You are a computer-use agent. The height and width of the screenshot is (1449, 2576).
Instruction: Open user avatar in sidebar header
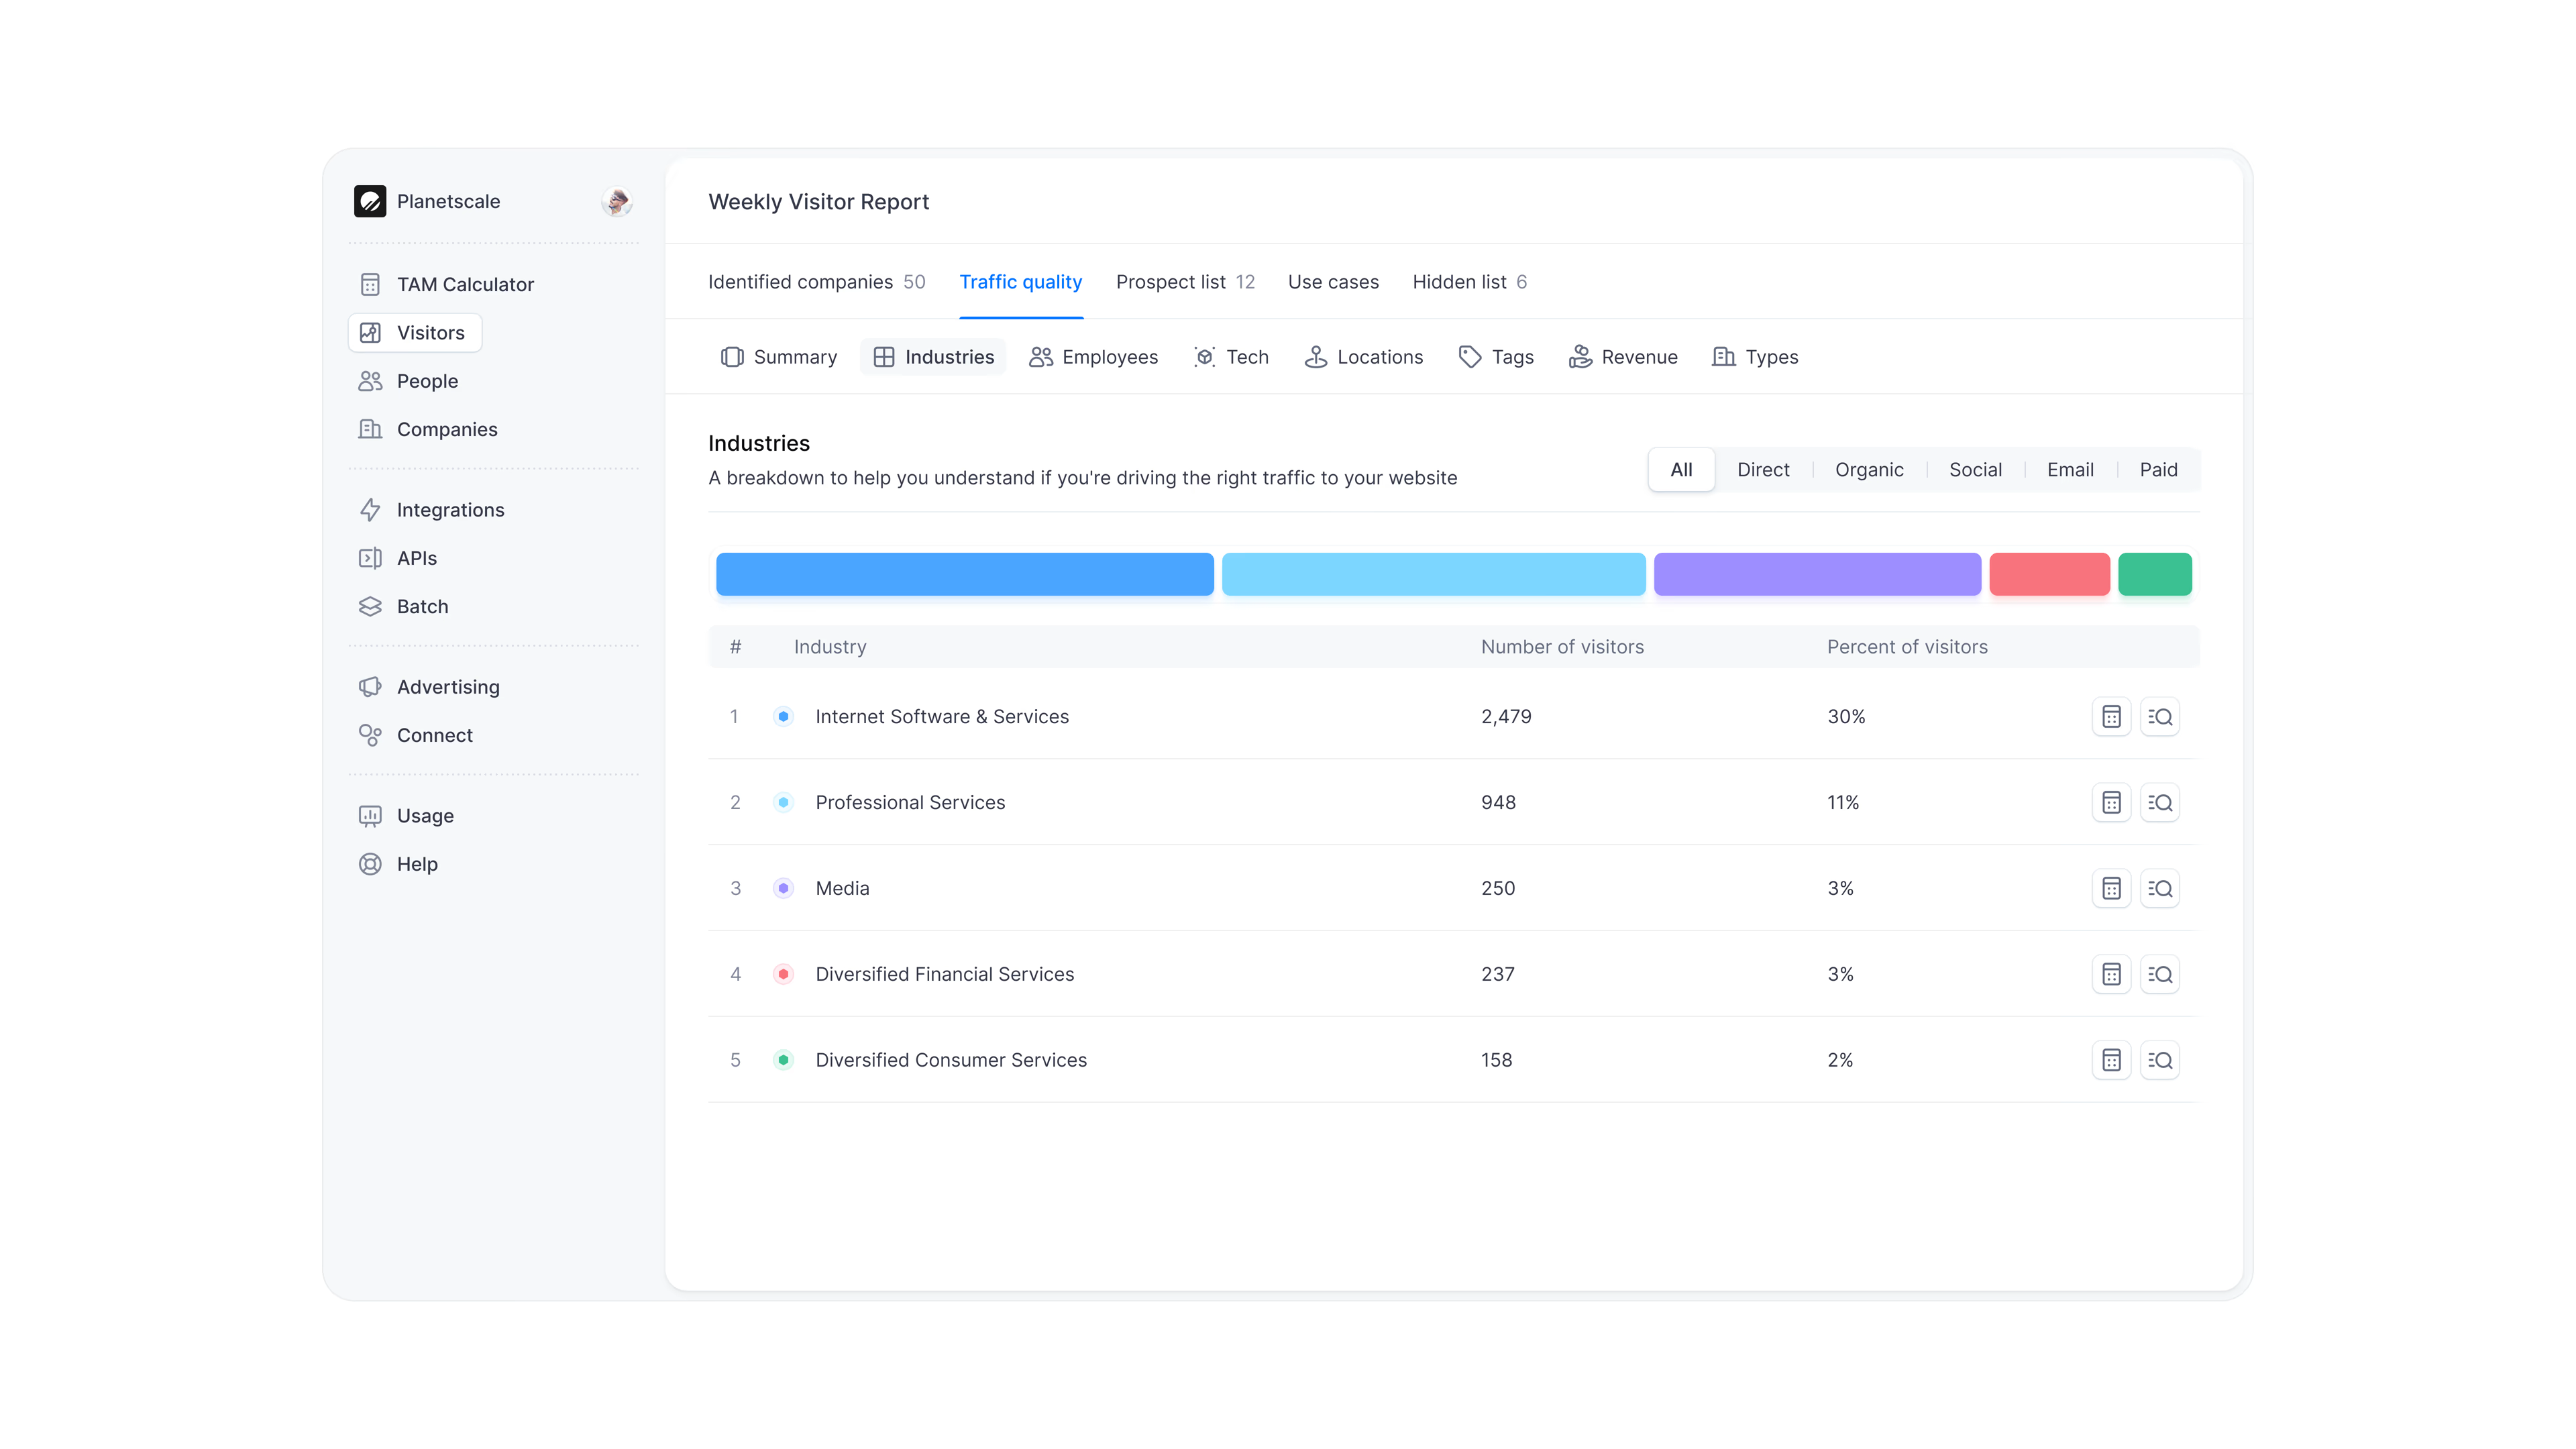[616, 201]
